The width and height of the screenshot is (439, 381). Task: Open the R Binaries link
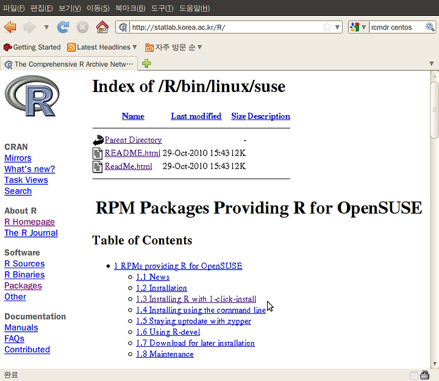coord(24,274)
